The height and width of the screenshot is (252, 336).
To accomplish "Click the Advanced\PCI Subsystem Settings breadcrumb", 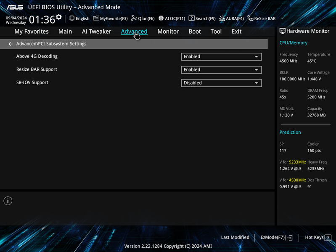I will click(x=51, y=44).
